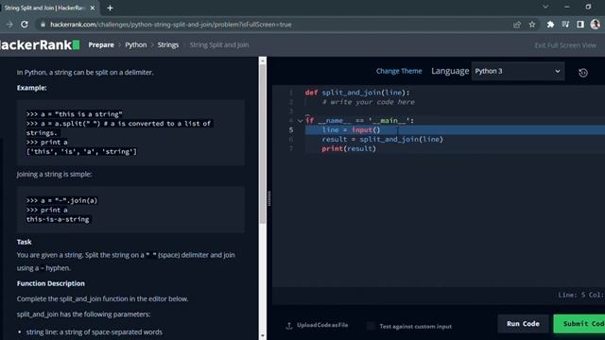Click Change Theme link

tap(399, 71)
